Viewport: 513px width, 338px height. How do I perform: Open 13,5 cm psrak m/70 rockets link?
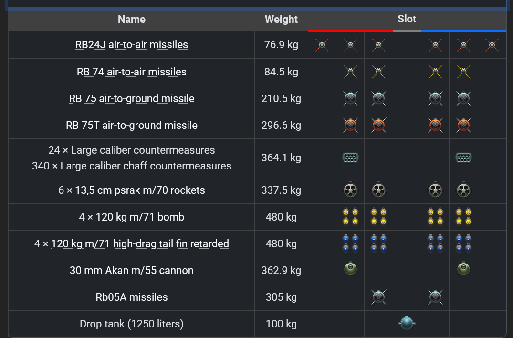click(140, 190)
